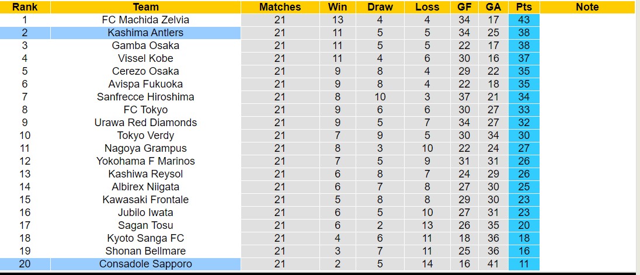
Task: Select Yokohama F Marinos in the table
Action: click(145, 161)
